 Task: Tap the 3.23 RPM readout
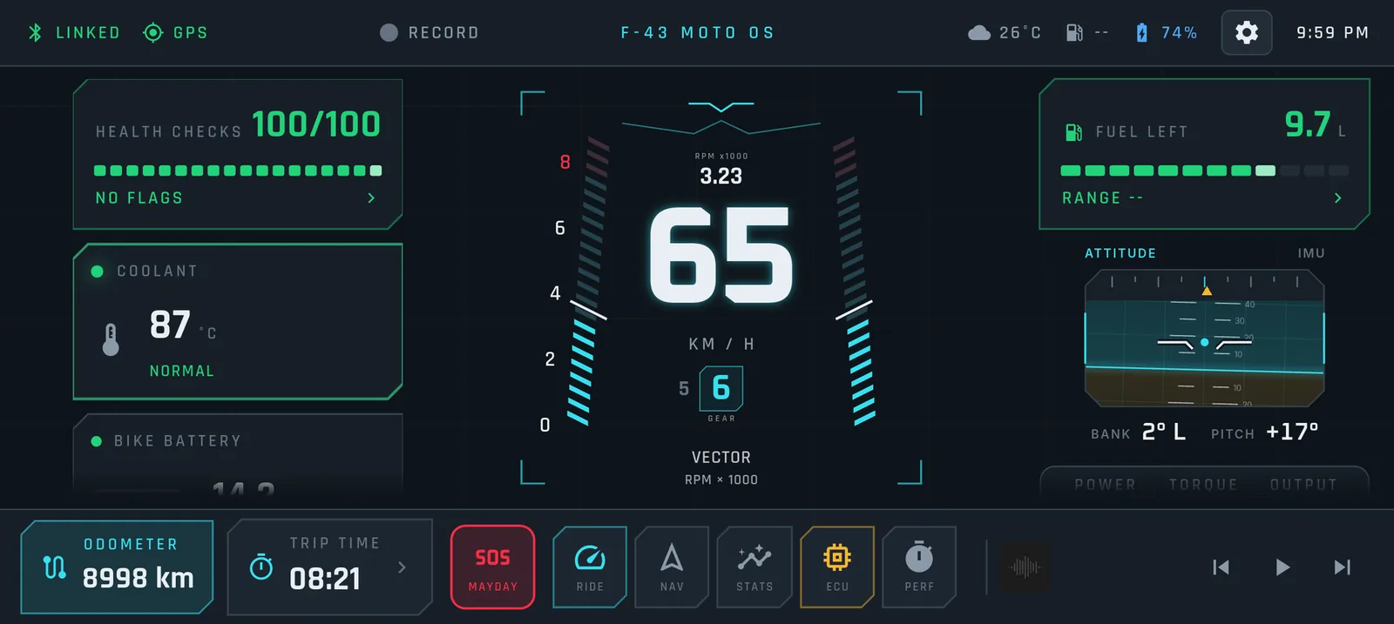point(721,176)
